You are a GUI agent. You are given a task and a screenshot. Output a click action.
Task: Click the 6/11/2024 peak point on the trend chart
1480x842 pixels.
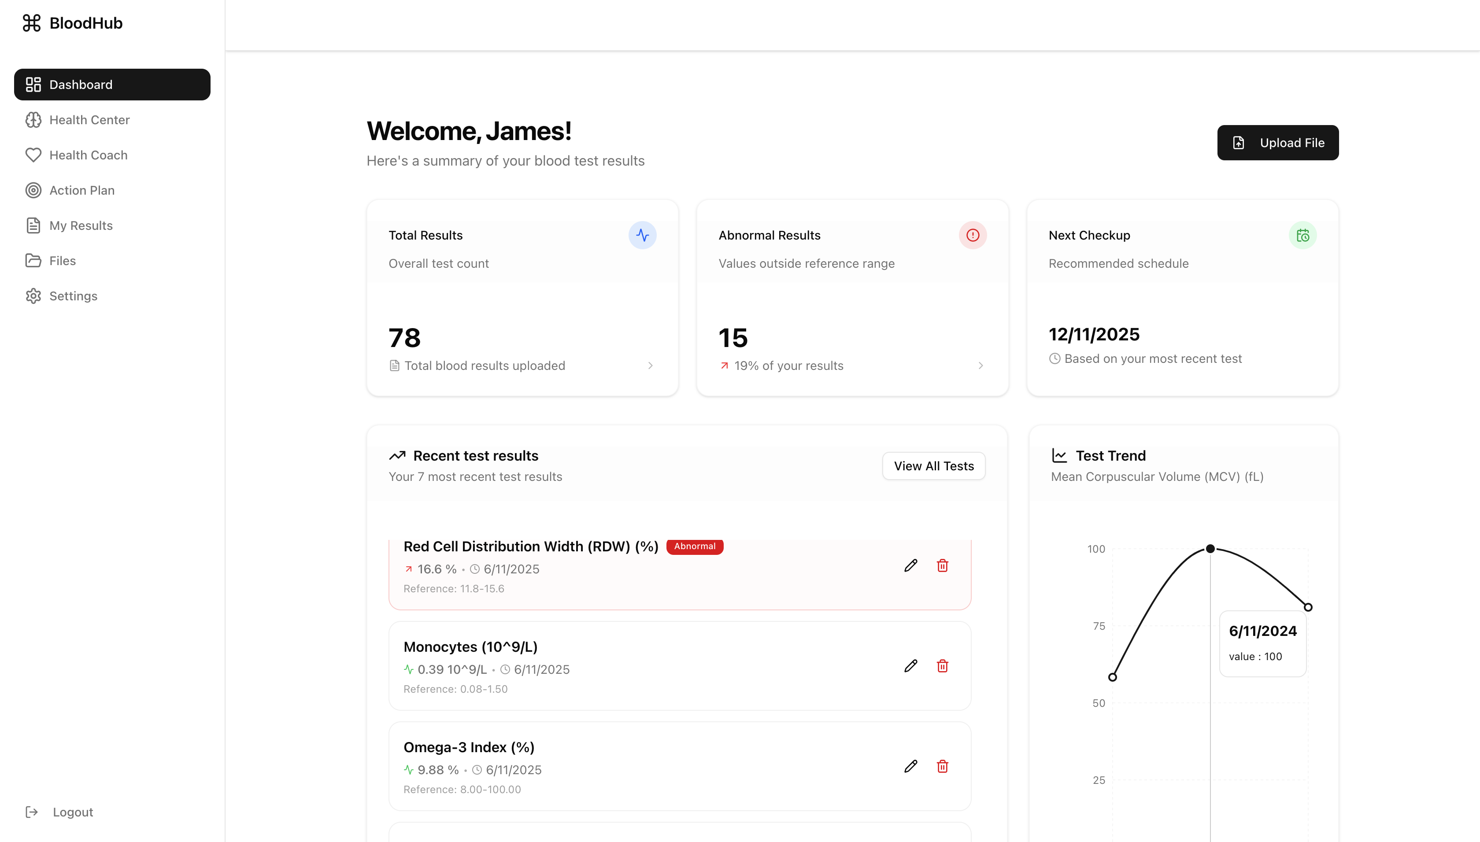(x=1210, y=549)
